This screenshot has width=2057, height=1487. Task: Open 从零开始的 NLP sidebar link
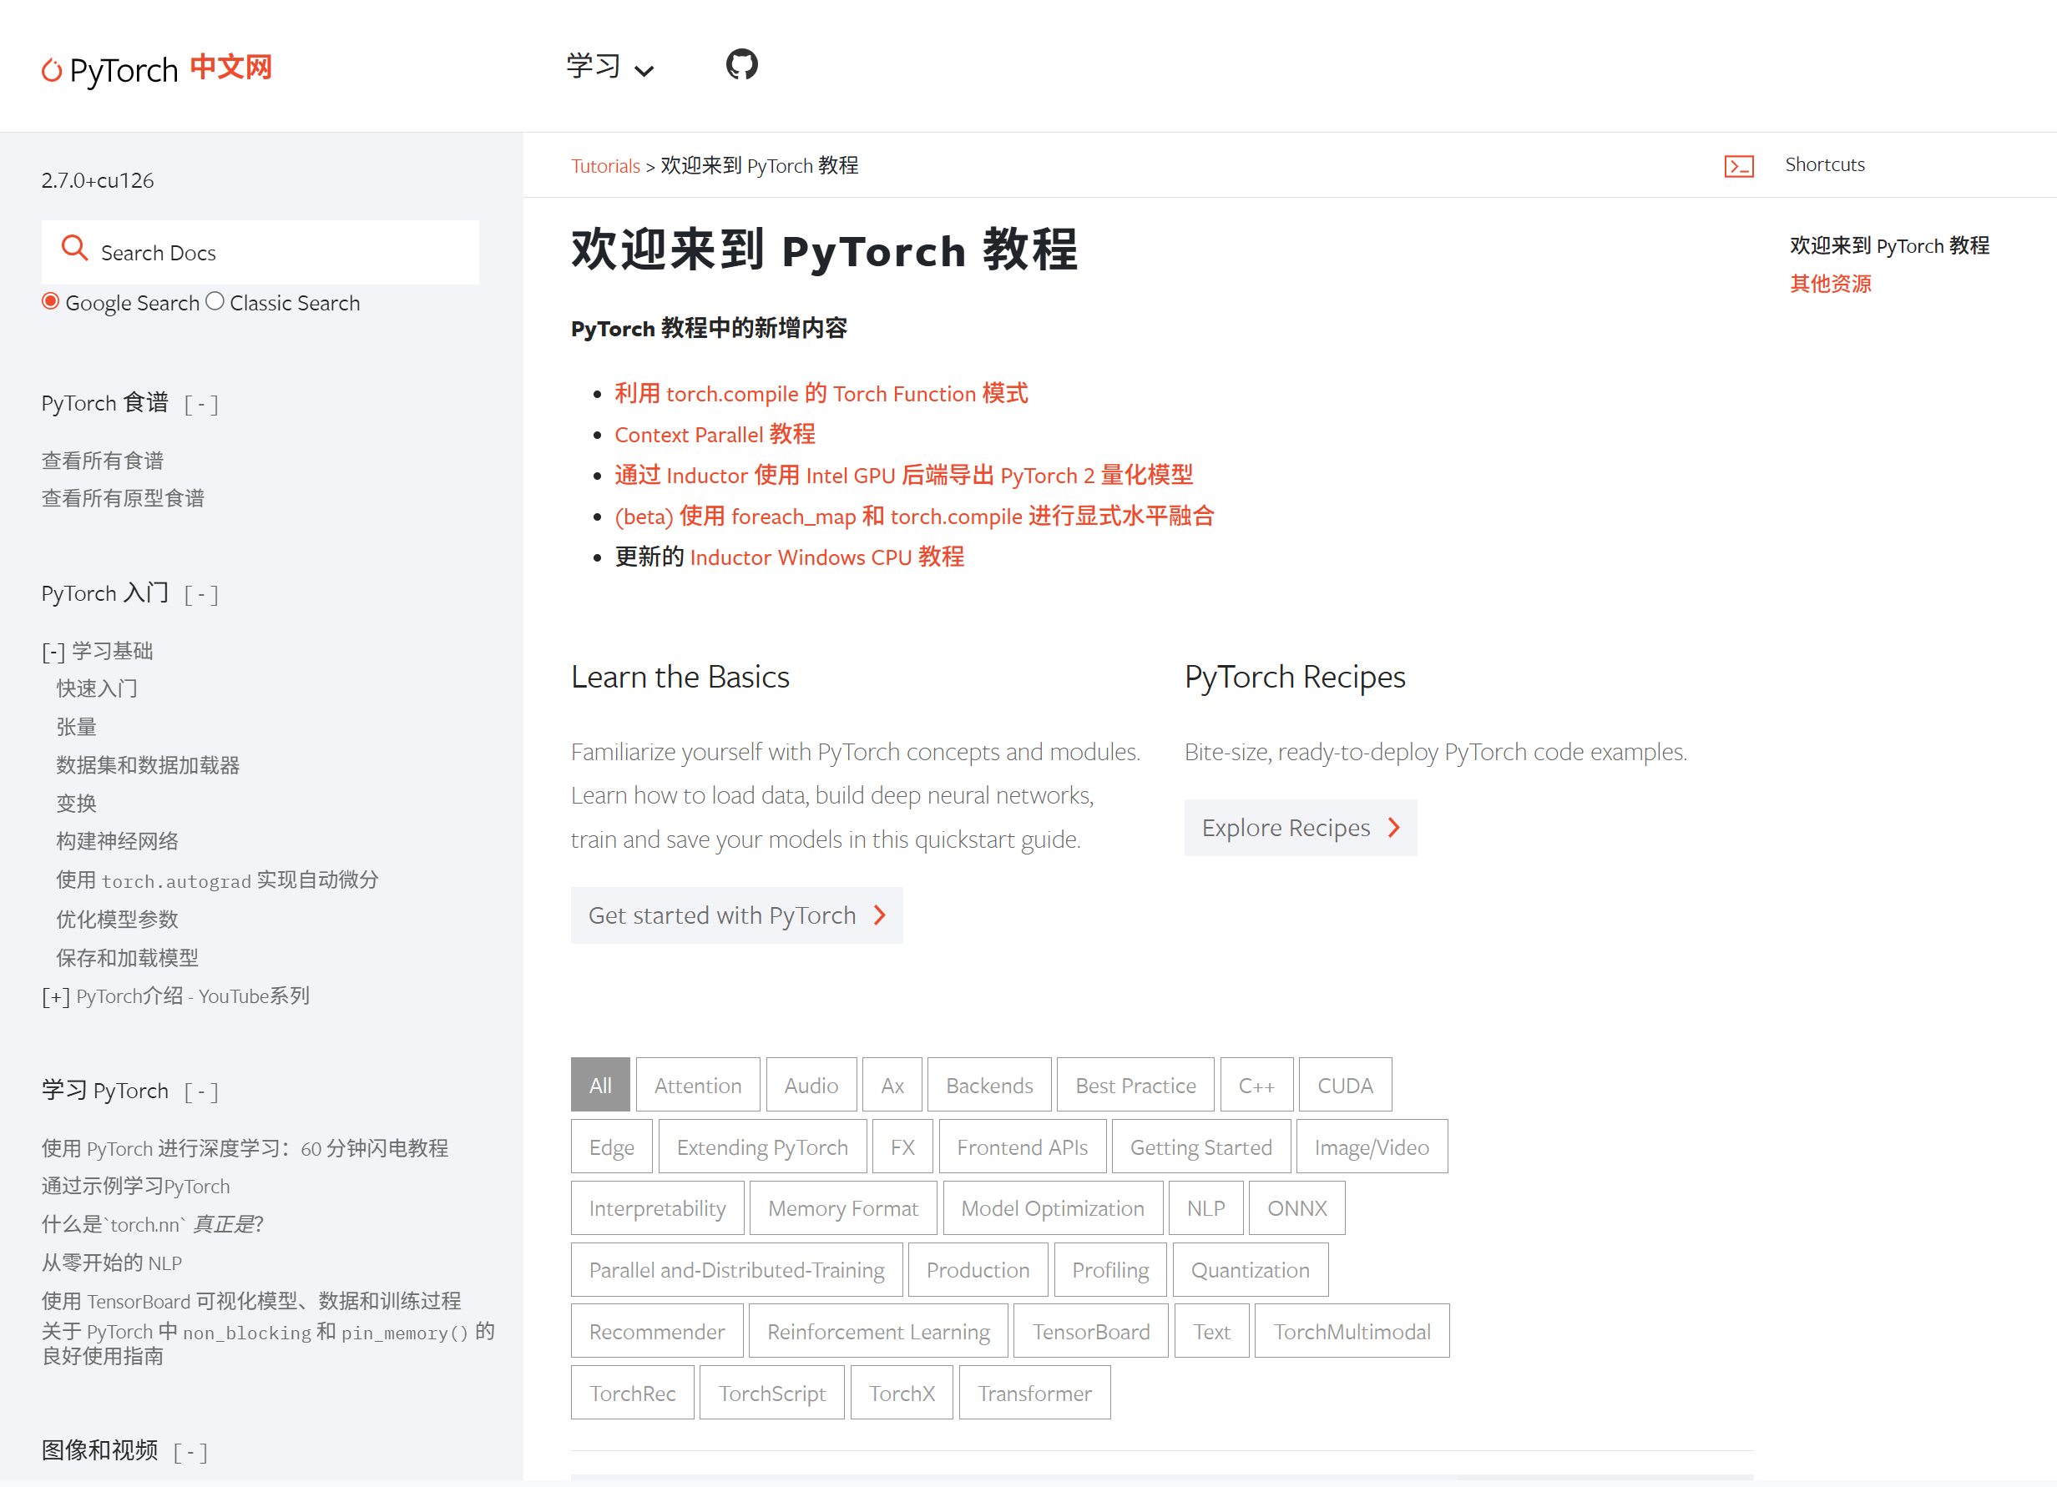[x=112, y=1263]
